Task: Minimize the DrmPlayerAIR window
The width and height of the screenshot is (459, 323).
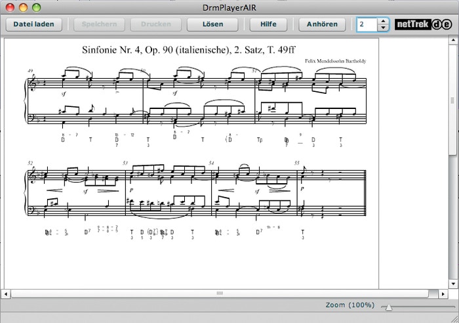Action: pyautogui.click(x=23, y=7)
